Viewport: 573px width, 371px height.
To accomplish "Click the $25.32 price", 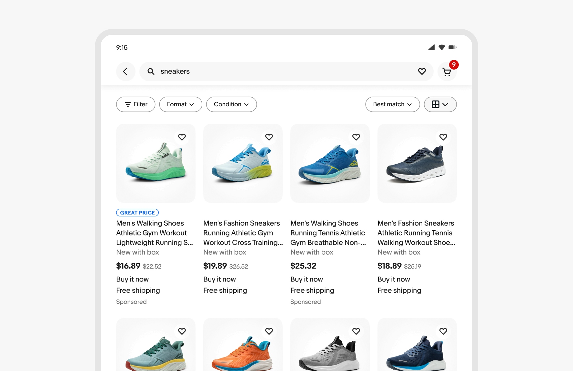I will tap(303, 266).
